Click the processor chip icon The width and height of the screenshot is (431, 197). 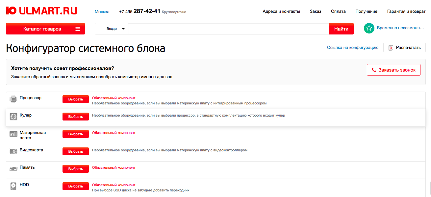click(x=13, y=99)
